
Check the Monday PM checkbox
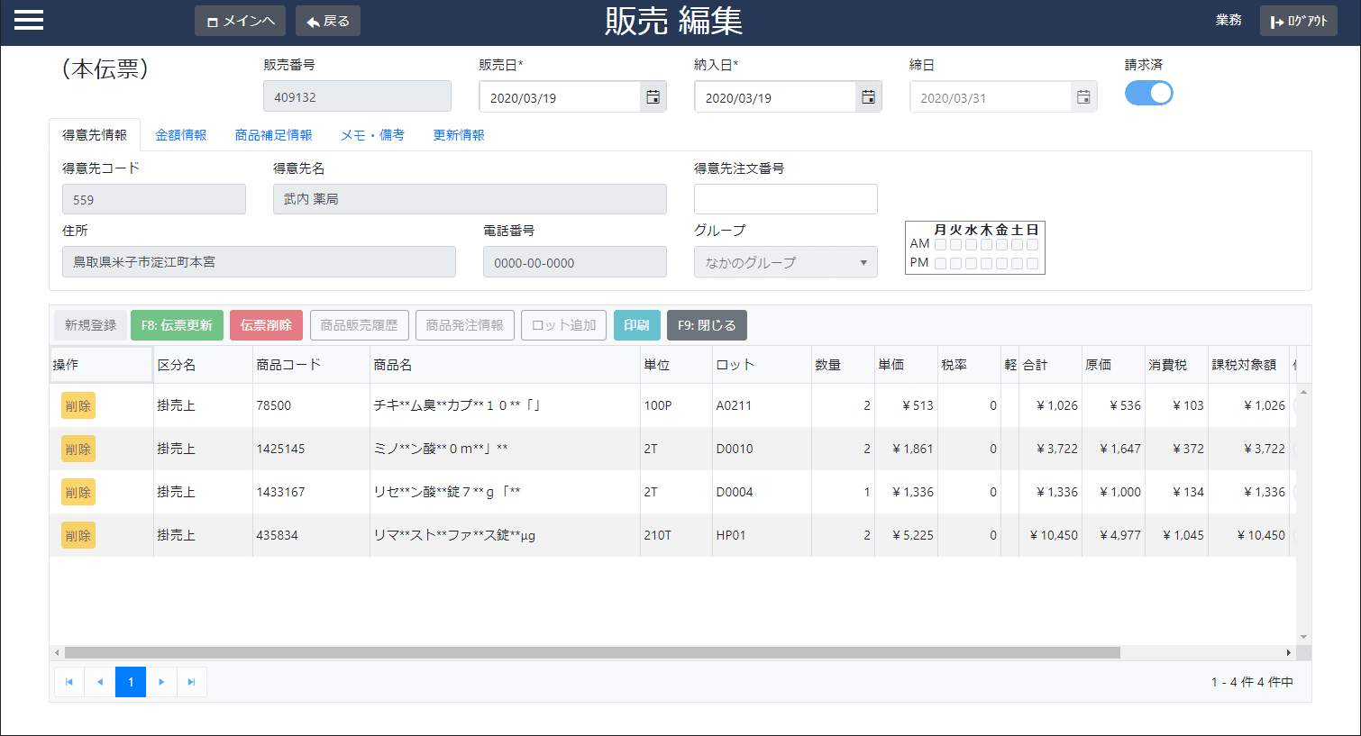coord(940,263)
